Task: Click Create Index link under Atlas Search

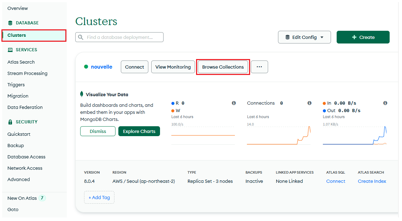Action: (x=372, y=181)
